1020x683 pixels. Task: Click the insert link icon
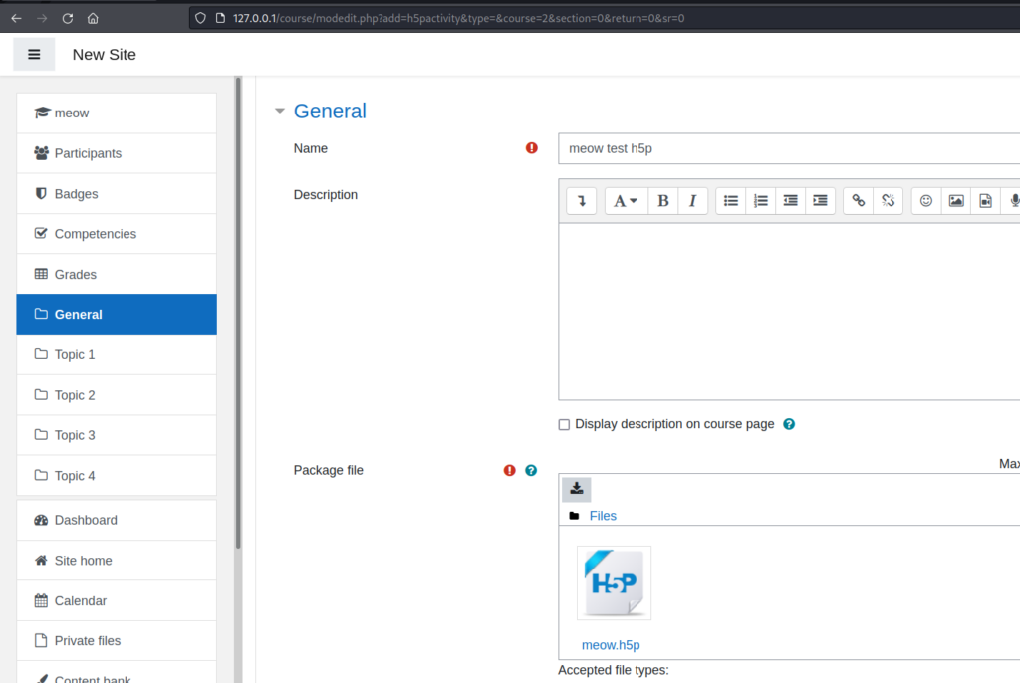859,201
